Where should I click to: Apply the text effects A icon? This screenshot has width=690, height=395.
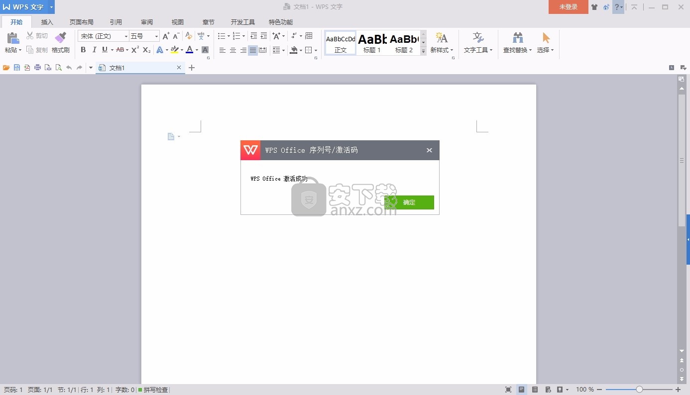pos(160,50)
